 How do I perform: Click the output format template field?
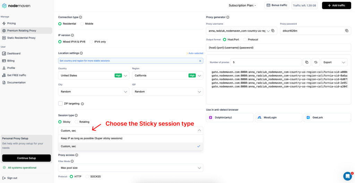point(278,48)
